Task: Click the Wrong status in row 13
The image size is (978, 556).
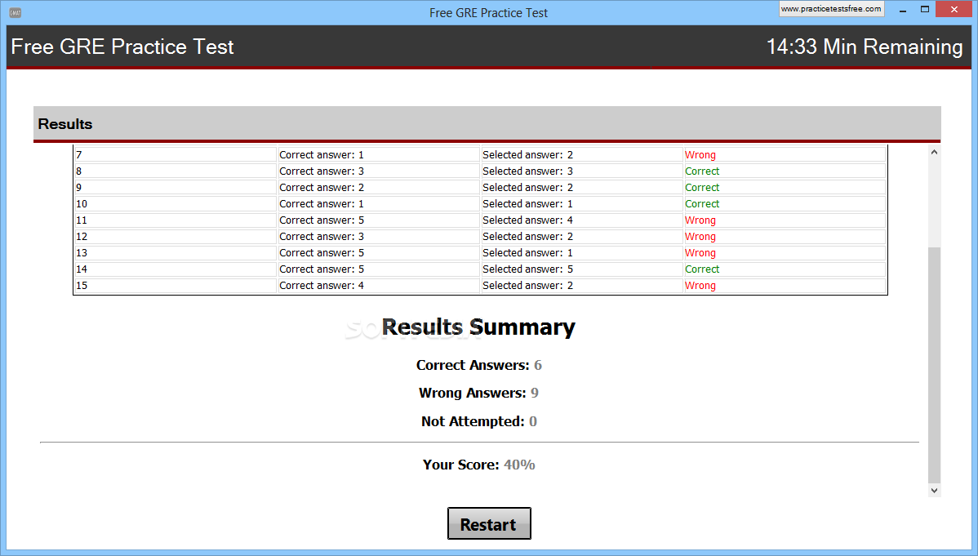Action: 700,253
